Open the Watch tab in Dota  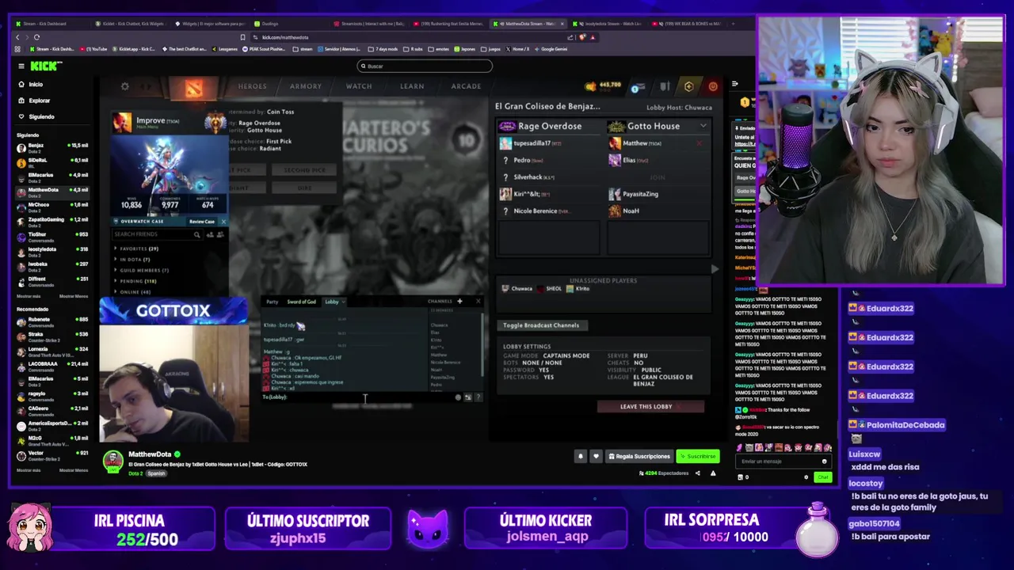click(359, 86)
